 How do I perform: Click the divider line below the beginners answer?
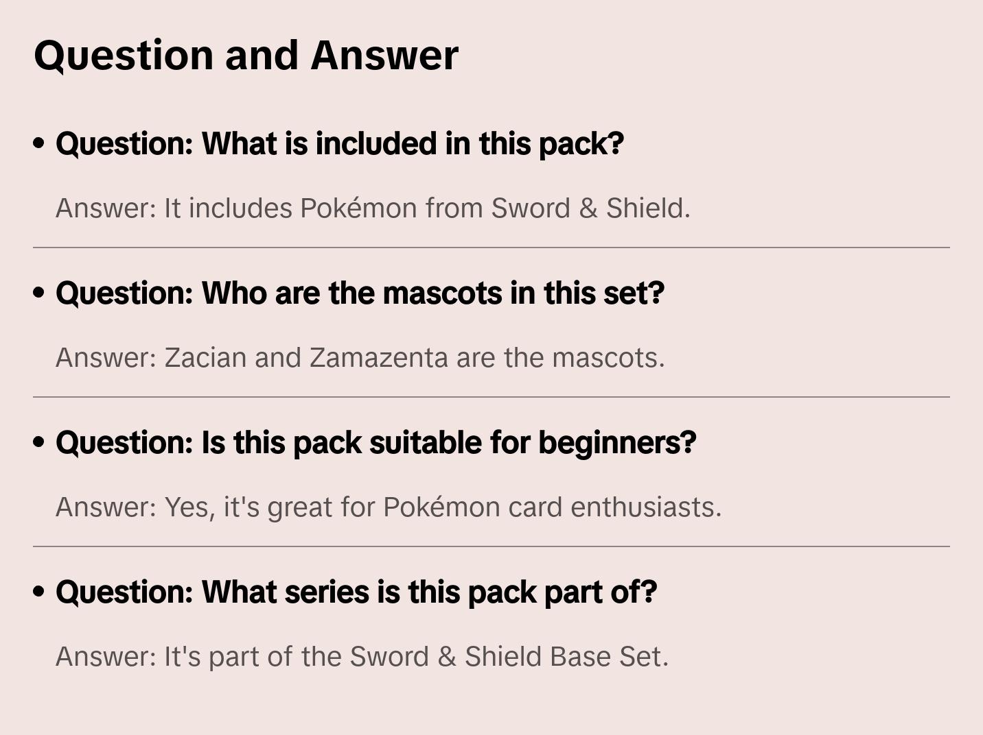pos(491,546)
